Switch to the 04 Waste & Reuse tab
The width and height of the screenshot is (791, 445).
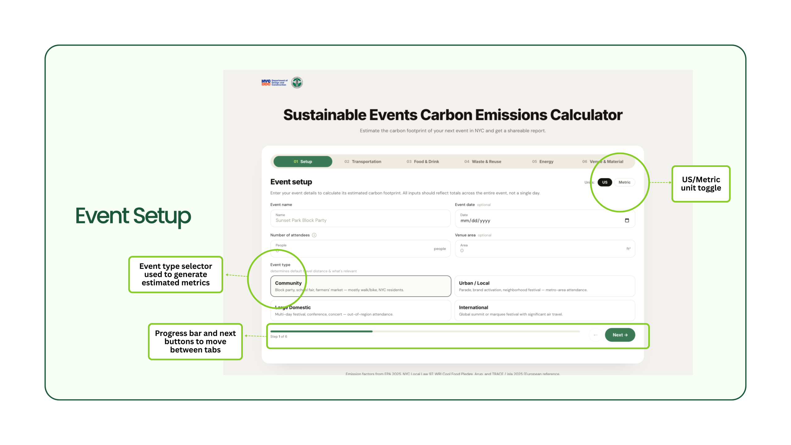point(483,162)
